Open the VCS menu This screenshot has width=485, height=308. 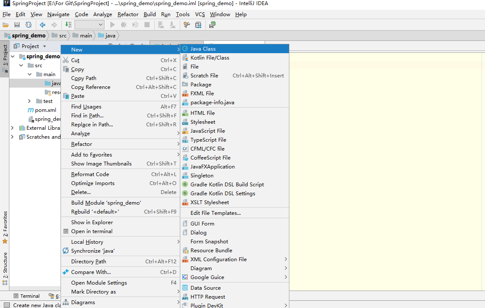pyautogui.click(x=200, y=14)
